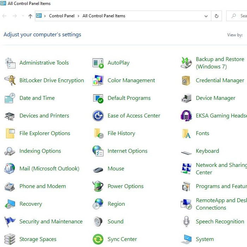Viewport: 247px width, 247px height.
Task: Click the EKSA Gaming Headset icon
Action: 186,116
